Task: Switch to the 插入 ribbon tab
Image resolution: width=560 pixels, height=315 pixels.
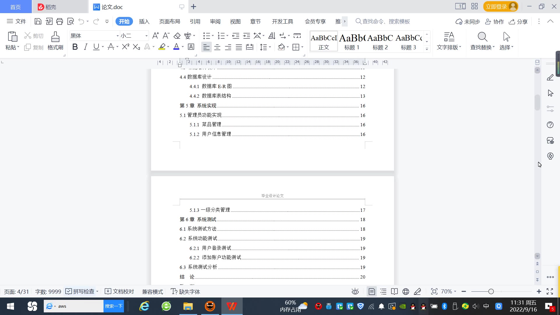Action: pos(144,21)
